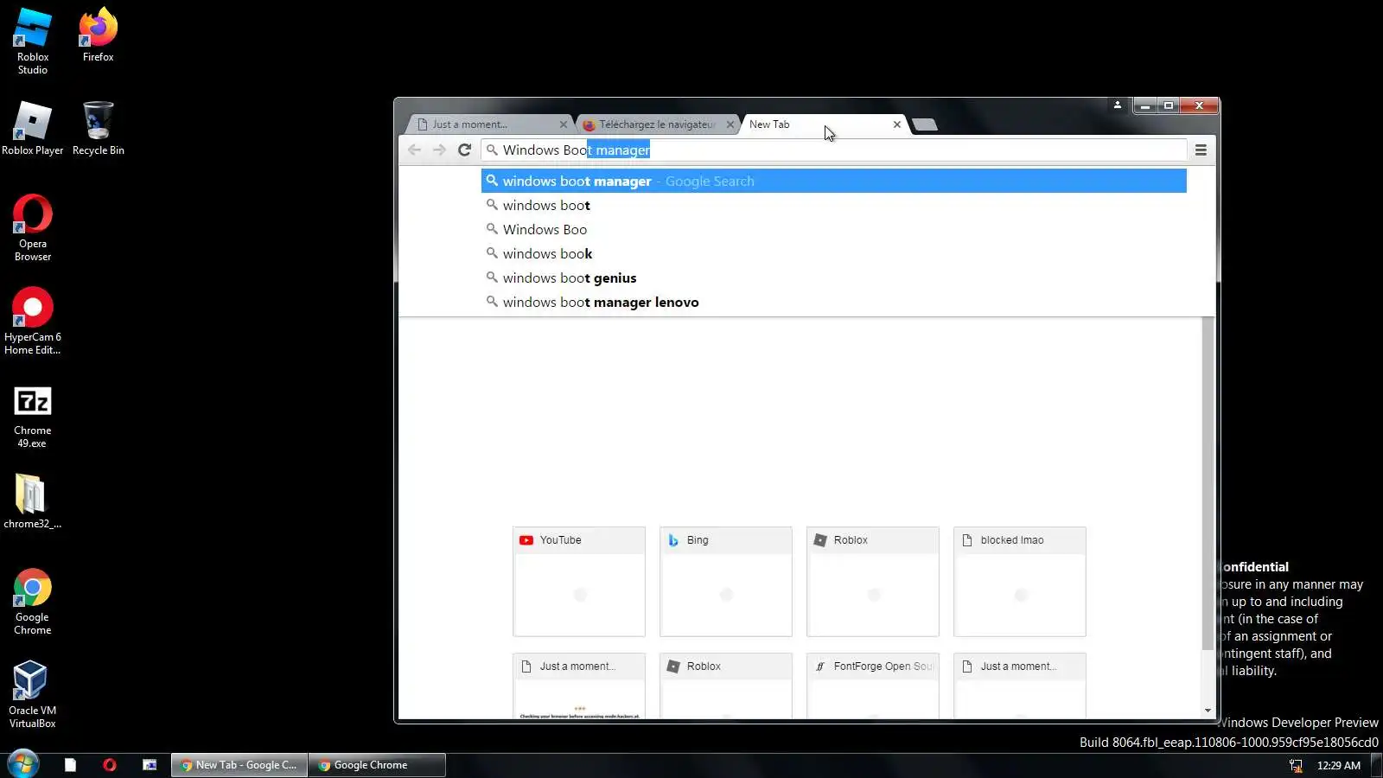Open the Bing most-visited thumbnail

[726, 582]
